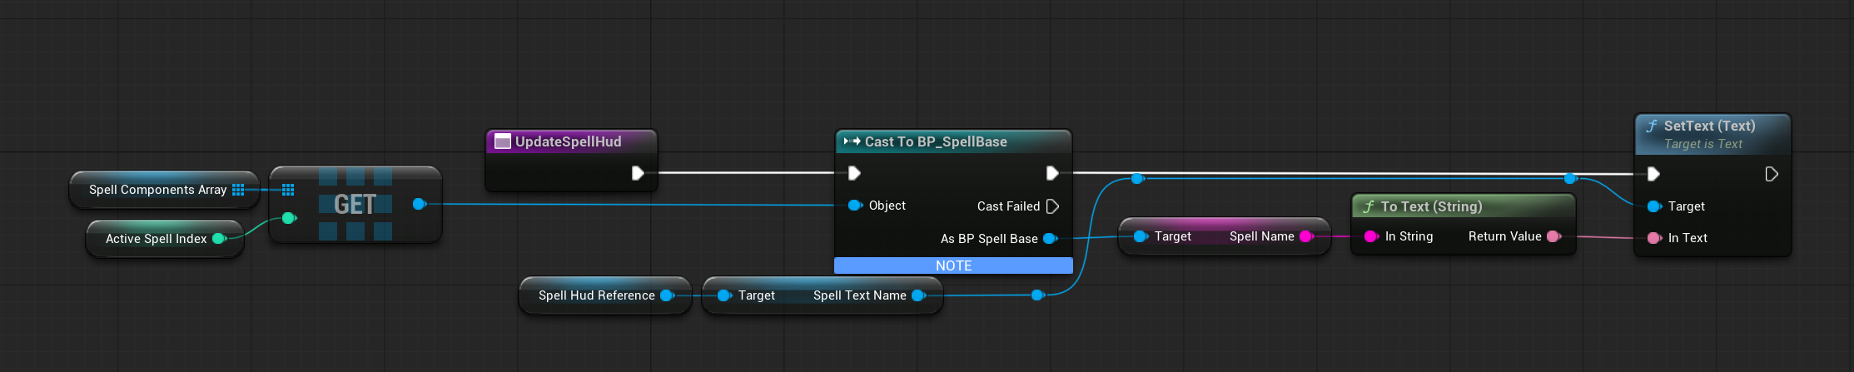The image size is (1854, 372).
Task: Select the Spell Components Array variable node
Action: click(165, 190)
